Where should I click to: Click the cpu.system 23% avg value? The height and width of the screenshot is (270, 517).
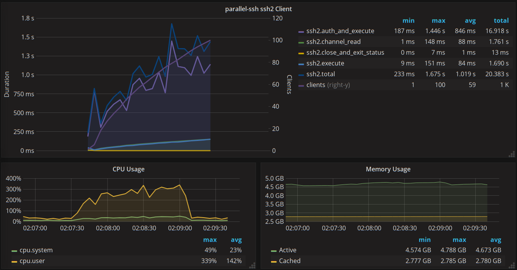pyautogui.click(x=236, y=250)
